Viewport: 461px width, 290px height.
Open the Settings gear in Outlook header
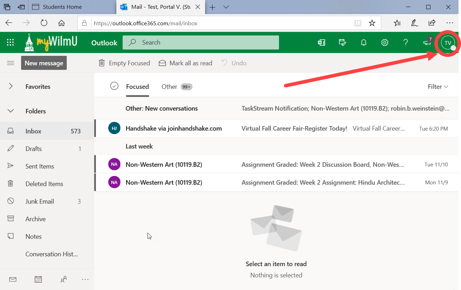(x=385, y=42)
